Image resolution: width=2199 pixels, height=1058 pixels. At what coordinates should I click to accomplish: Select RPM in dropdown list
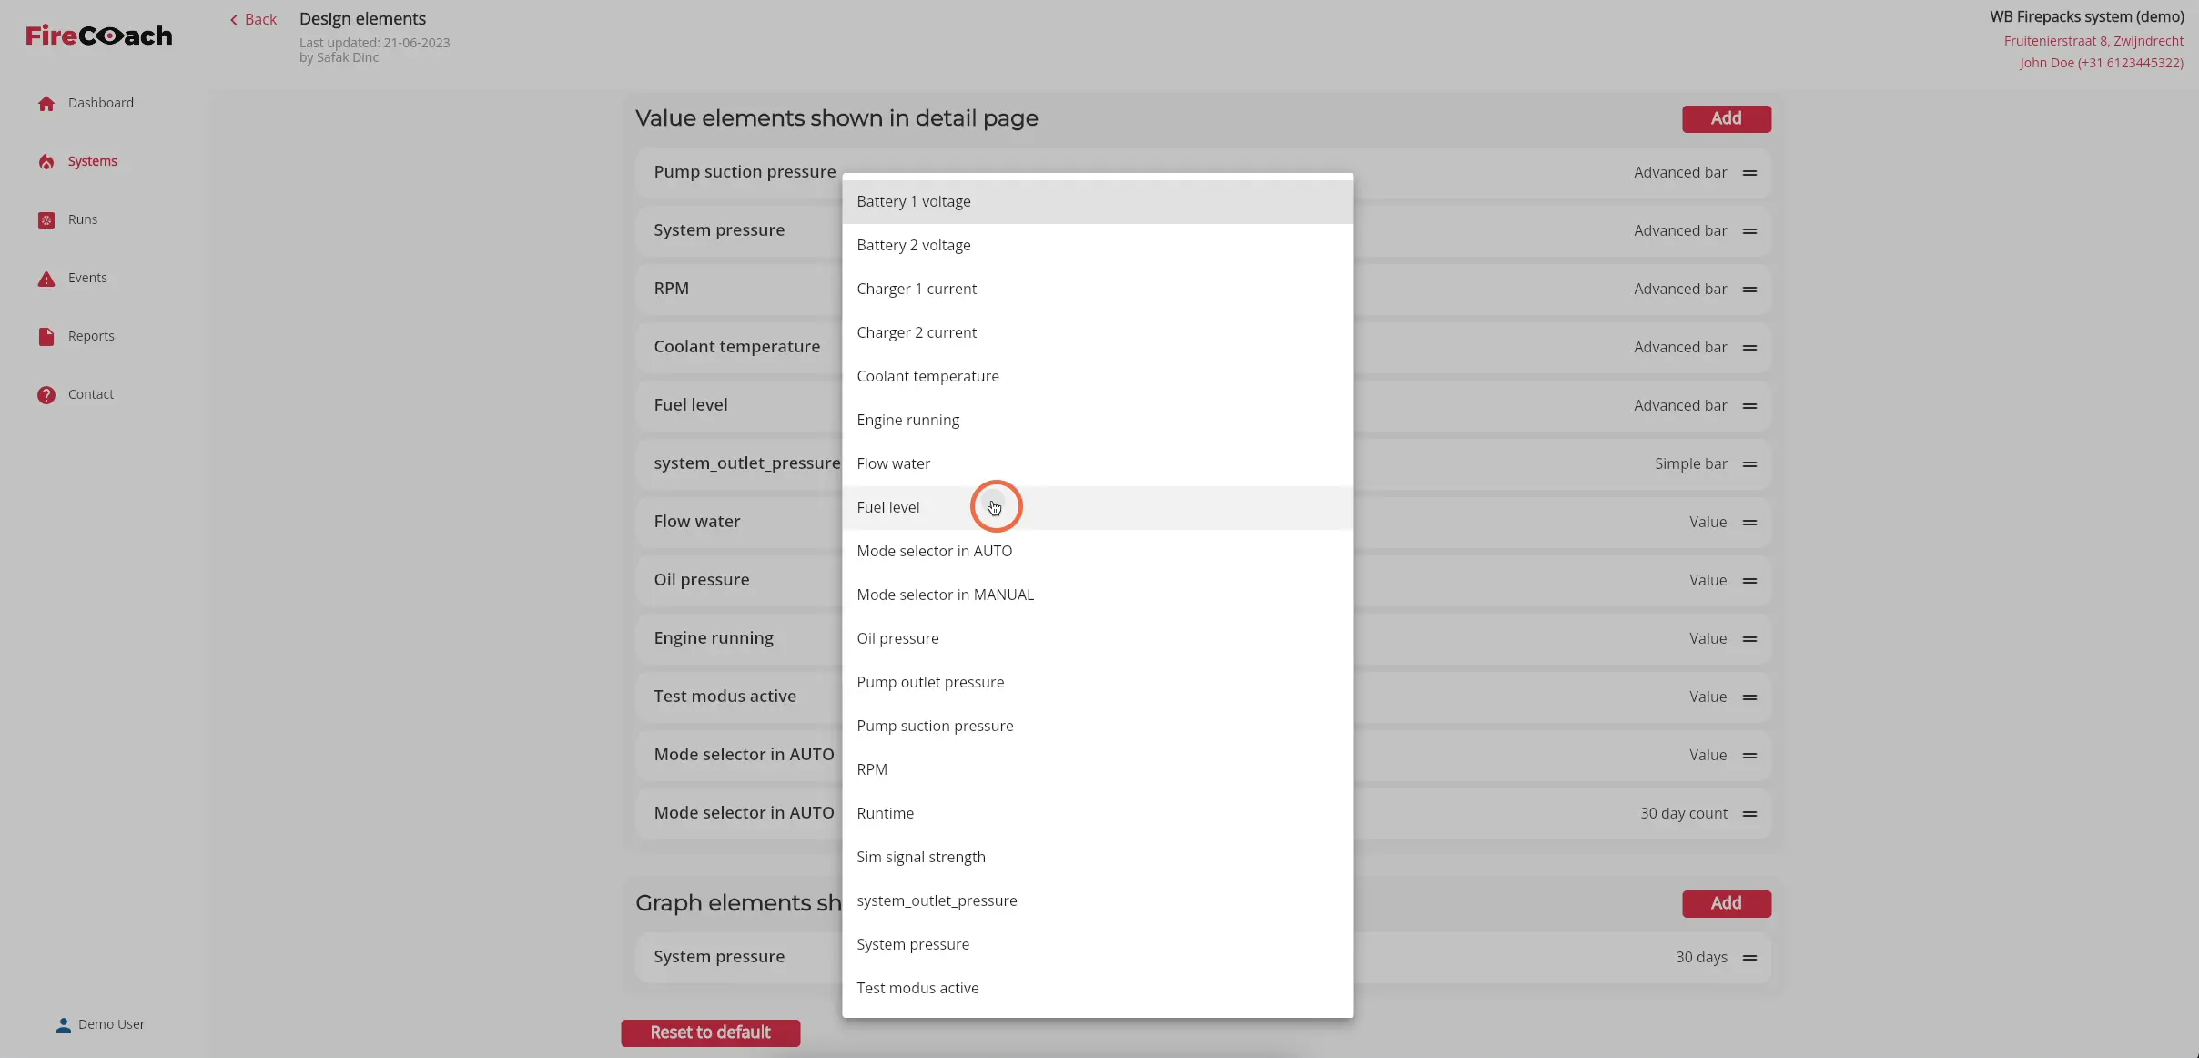(1097, 770)
